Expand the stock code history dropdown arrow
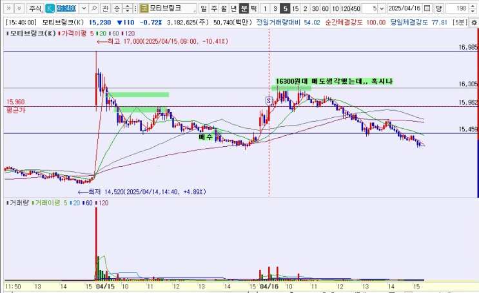 tap(84, 8)
